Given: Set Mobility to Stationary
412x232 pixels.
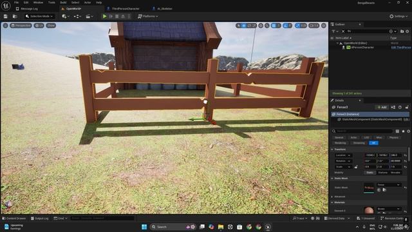Looking at the screenshot, I should point(382,173).
